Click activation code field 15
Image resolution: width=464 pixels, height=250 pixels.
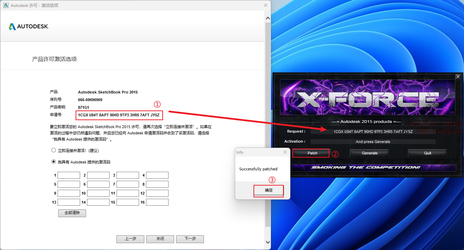pyautogui.click(x=128, y=202)
